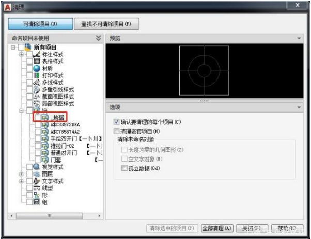This screenshot has height=239, width=311.
Task: Check 空文字对象 option
Action: 125,159
